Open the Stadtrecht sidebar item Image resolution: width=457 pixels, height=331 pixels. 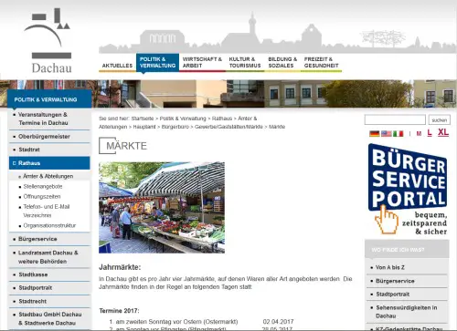coord(49,301)
